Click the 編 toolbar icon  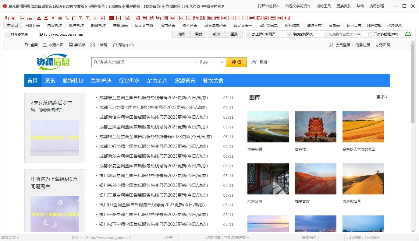[217, 18]
